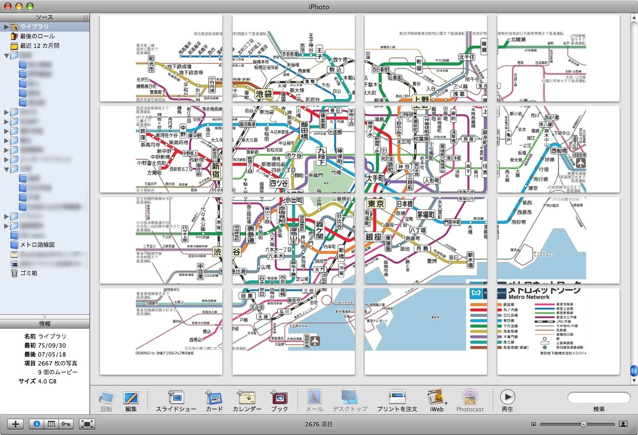Image resolution: width=638 pixels, height=435 pixels.
Task: Collapse the folder below 最近 12 カ月間
Action: 6,55
